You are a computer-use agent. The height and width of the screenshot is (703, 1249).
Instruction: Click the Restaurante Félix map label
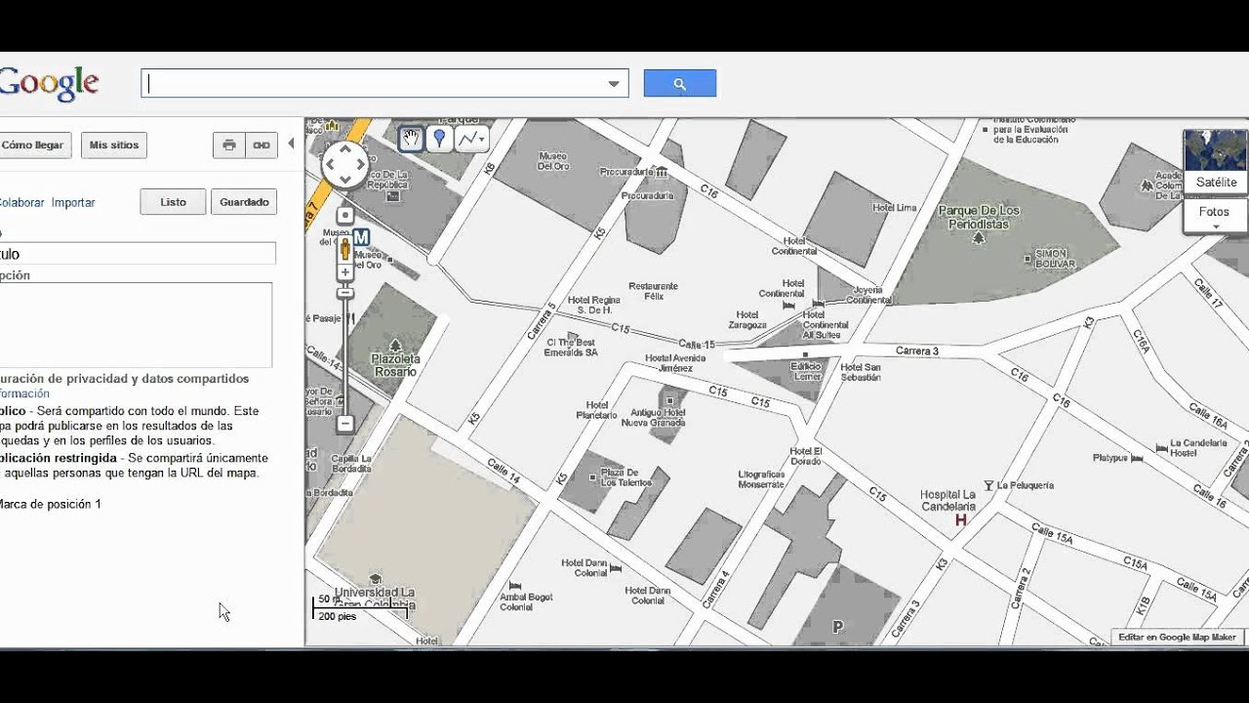tap(653, 291)
